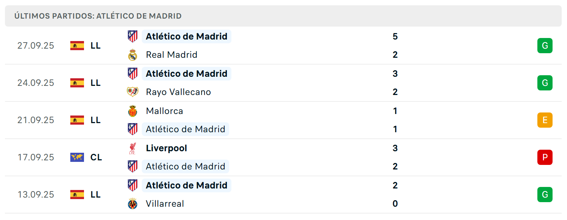
Task: Click the 5 score of Atlético vs Real Madrid
Action: [x=395, y=36]
